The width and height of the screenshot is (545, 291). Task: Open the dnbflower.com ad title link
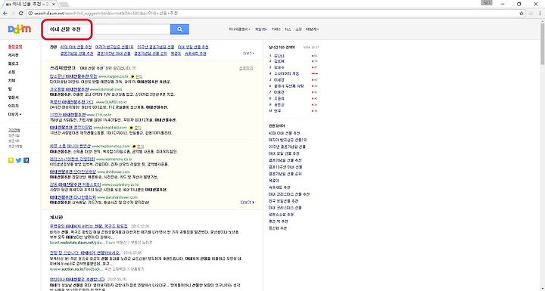(x=73, y=172)
